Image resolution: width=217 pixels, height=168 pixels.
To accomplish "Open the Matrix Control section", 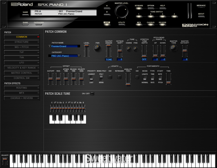I will [x=22, y=73].
